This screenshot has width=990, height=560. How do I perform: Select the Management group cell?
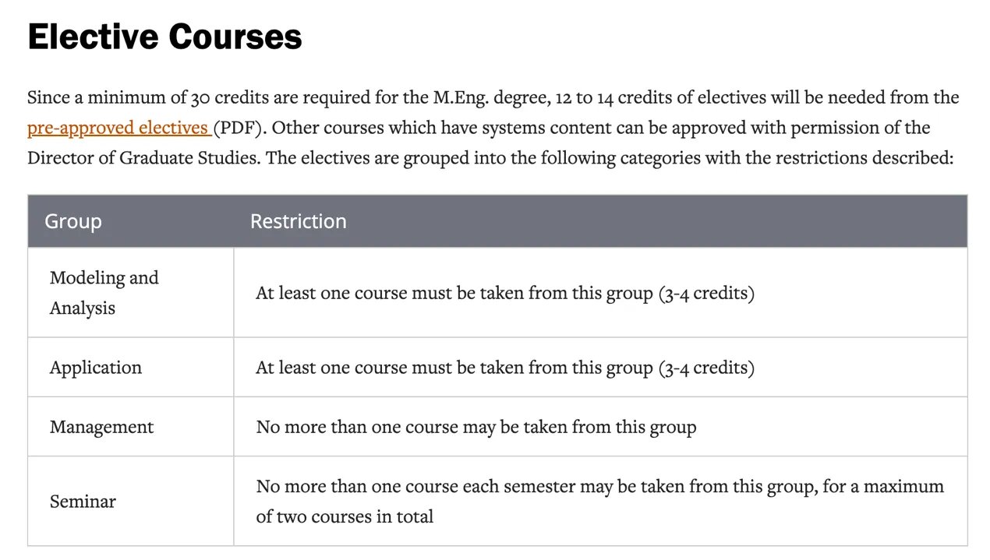point(101,427)
